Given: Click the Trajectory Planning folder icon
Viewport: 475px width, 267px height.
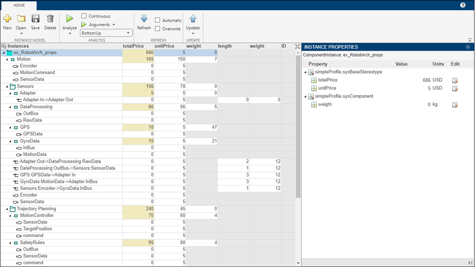Looking at the screenshot, I should [x=12, y=209].
